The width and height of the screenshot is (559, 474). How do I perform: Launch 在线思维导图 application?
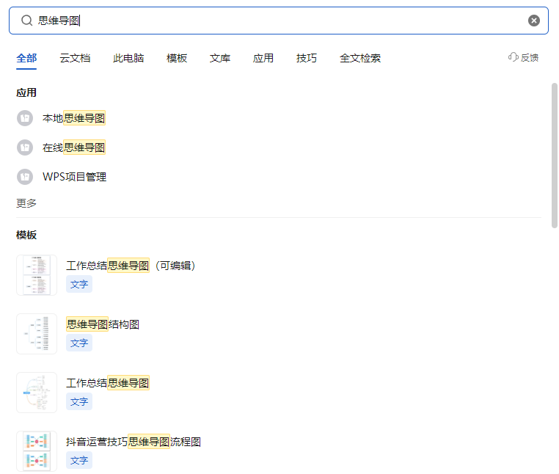[74, 147]
